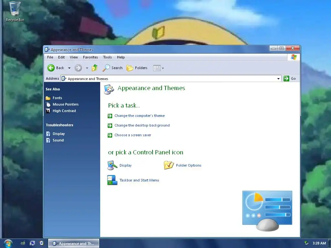The image size is (331, 248).
Task: Click the first quick launch icon near Start
Action: coord(23,243)
